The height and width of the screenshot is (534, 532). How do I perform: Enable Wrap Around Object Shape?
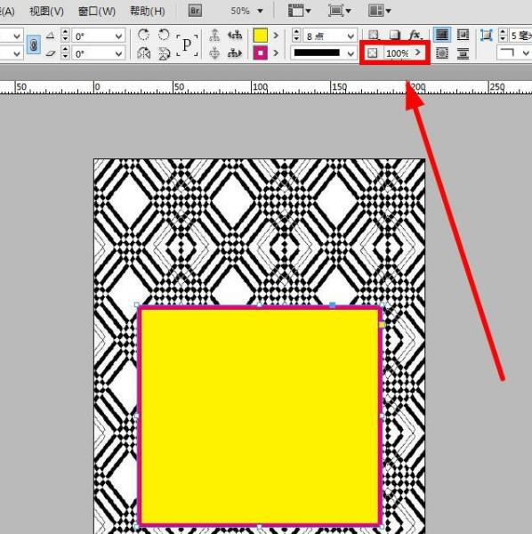coord(442,53)
